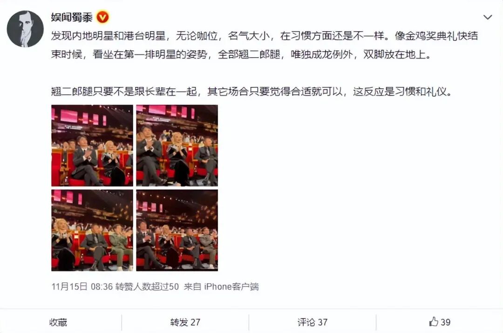Click the 收藏 favorite button

(x=58, y=322)
